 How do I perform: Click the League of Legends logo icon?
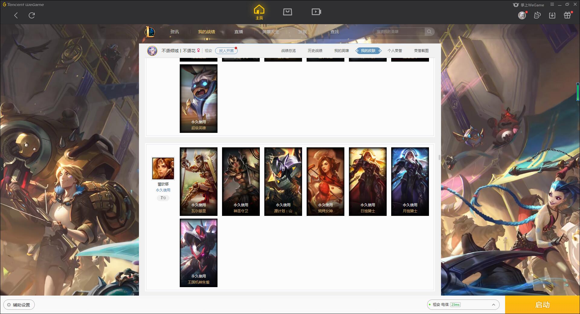pos(150,32)
